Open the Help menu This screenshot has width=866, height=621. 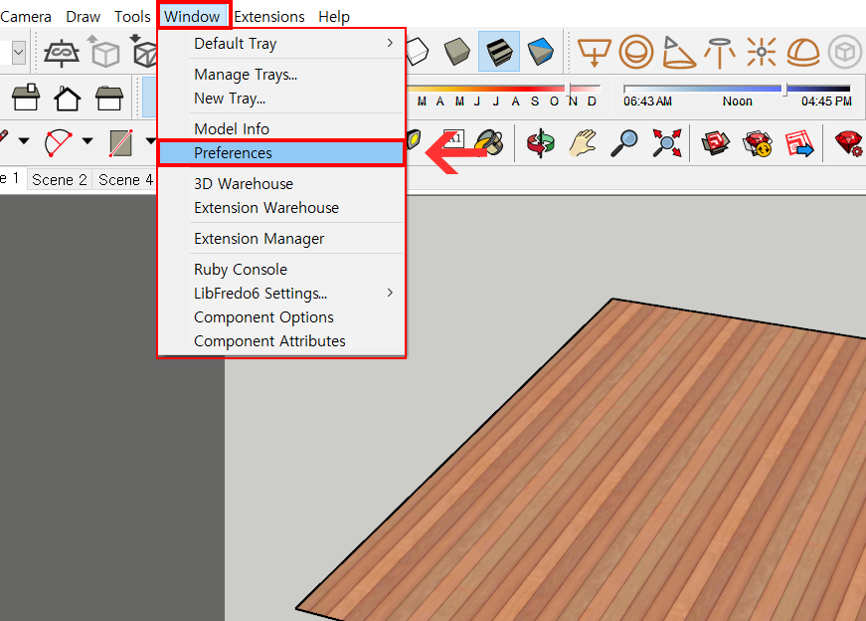[x=334, y=17]
